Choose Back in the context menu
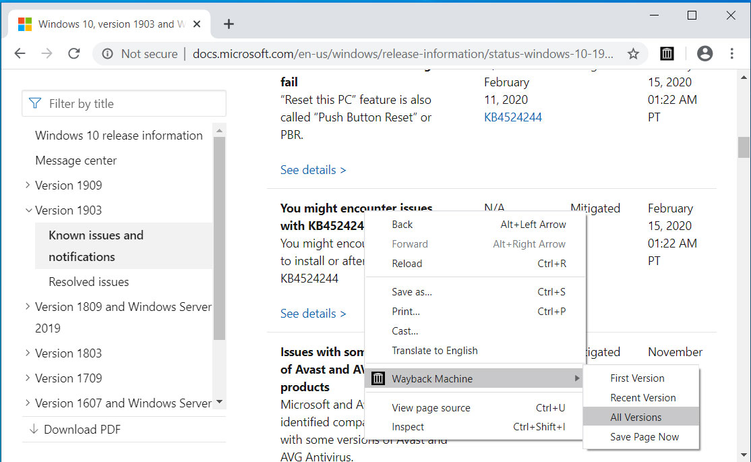The width and height of the screenshot is (751, 462). [x=475, y=225]
